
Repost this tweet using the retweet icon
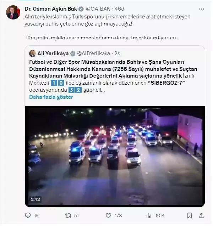coord(67,215)
